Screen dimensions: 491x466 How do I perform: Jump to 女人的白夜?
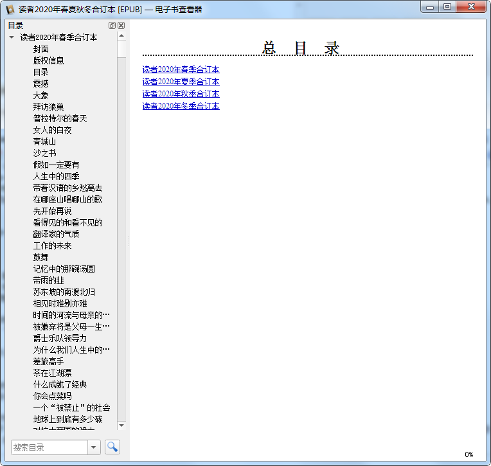[52, 130]
